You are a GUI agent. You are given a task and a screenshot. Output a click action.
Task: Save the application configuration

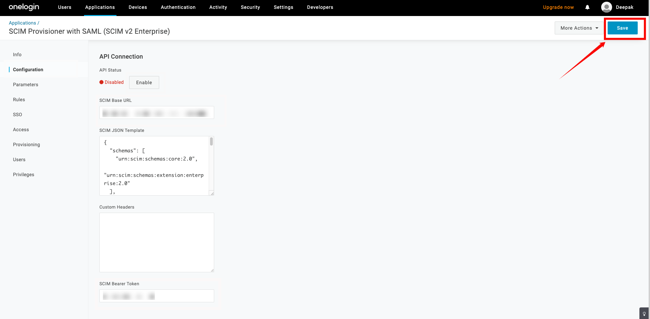(623, 28)
